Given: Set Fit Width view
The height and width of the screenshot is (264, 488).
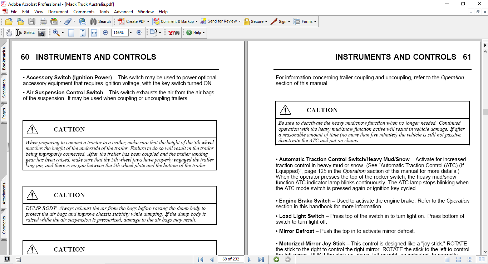Looking at the screenshot, I should click(94, 33).
